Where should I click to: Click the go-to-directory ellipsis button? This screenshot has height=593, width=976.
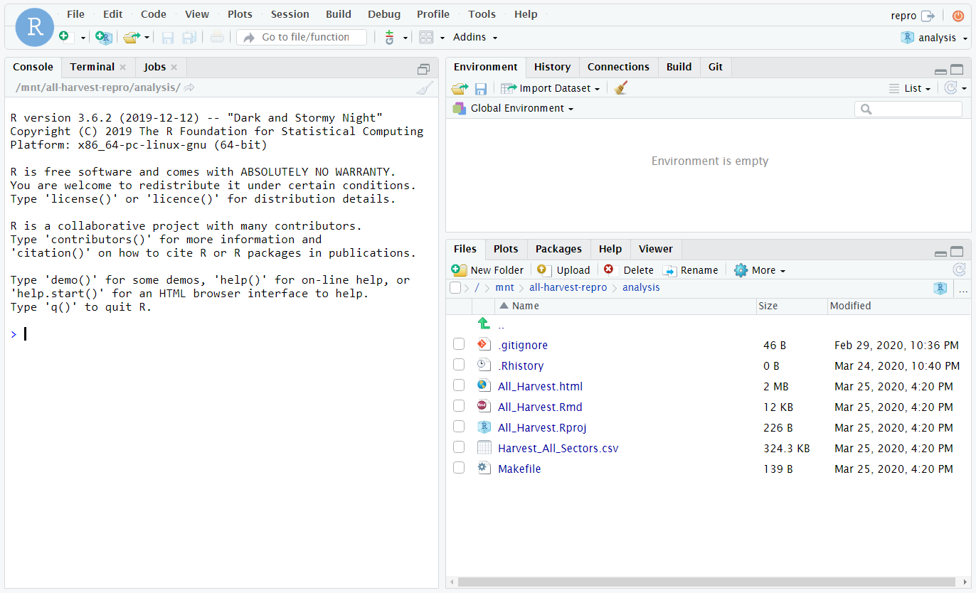pos(963,289)
